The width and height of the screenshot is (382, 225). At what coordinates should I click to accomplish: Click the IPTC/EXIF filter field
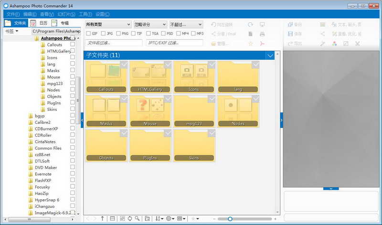174,43
